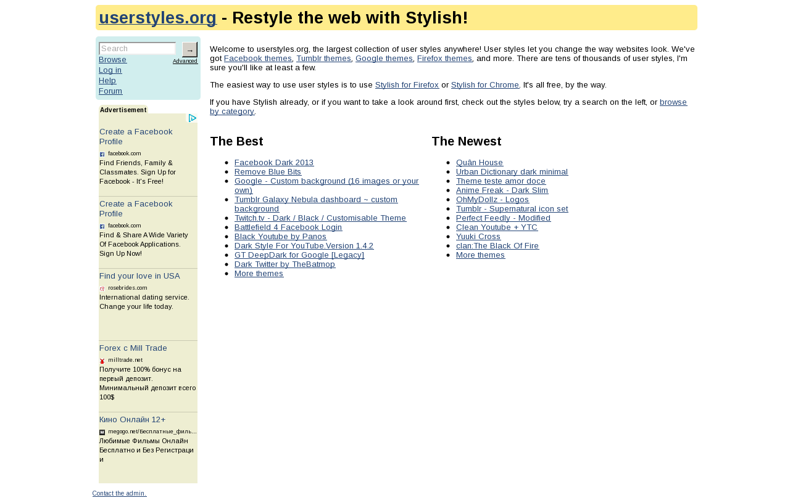Open the Remove Blue Bits style
The height and width of the screenshot is (503, 790).
[268, 172]
